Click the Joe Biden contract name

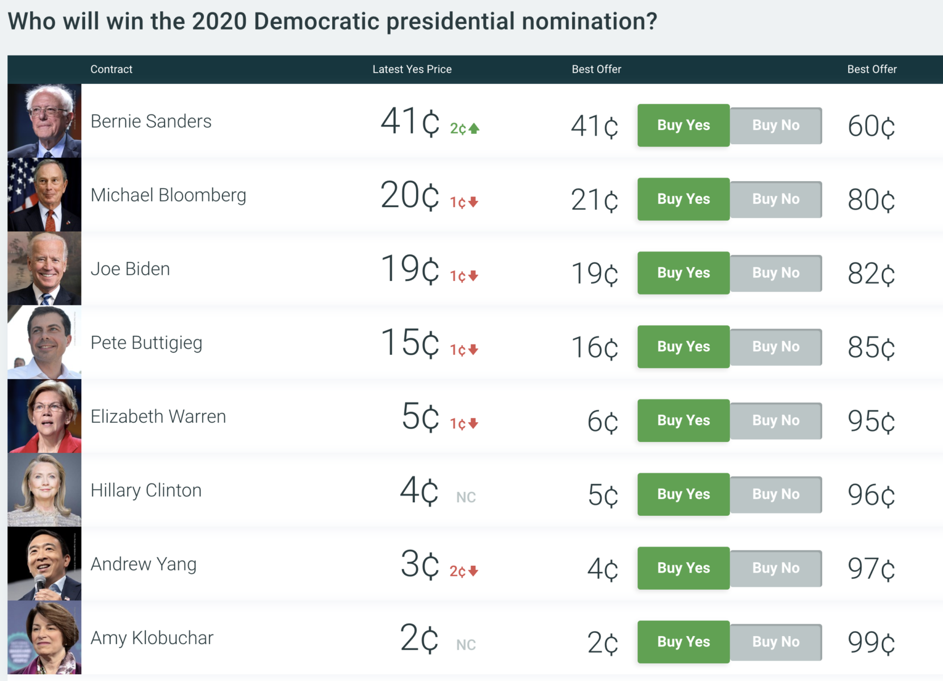pyautogui.click(x=130, y=269)
